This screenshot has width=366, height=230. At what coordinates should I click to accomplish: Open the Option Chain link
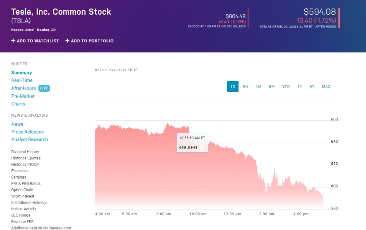[x=22, y=190]
